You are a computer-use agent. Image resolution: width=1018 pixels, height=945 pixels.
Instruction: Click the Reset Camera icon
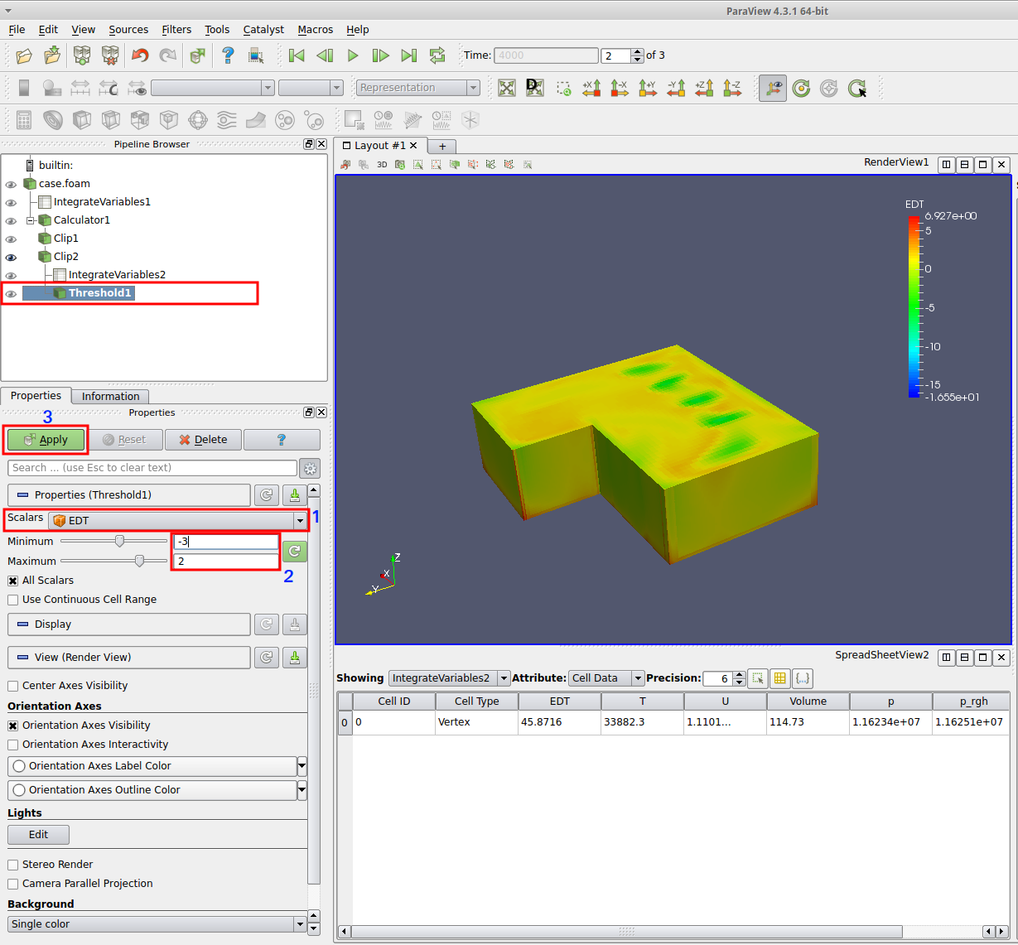coord(507,88)
